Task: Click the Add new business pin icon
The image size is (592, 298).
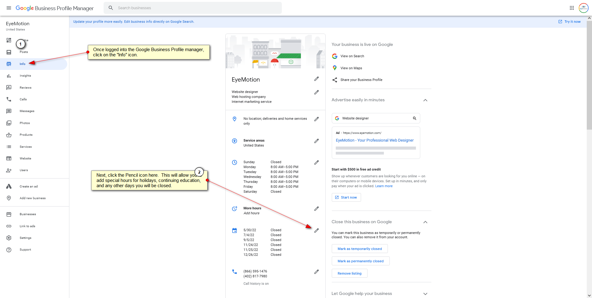Action: pos(9,198)
